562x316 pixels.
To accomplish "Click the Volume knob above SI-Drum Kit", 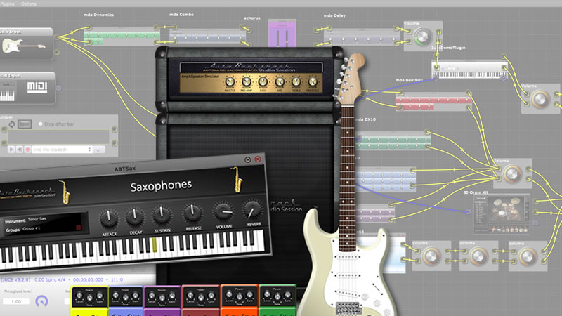I will [513, 173].
